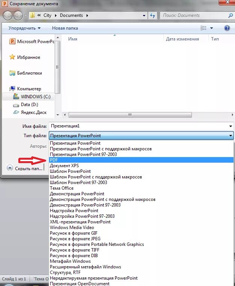Click the horizontal scrollbar thumb in file list

pos(130,115)
